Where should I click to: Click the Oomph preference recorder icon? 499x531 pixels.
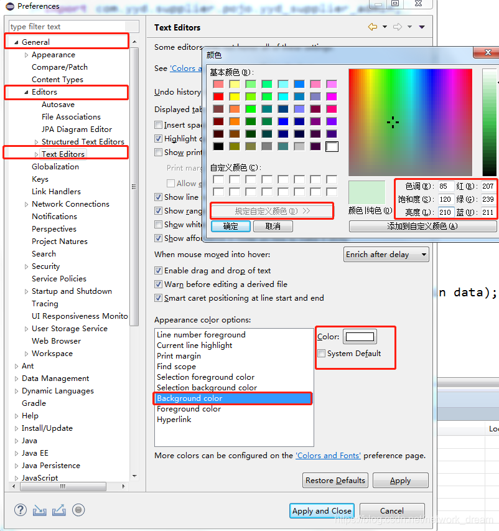tap(78, 510)
